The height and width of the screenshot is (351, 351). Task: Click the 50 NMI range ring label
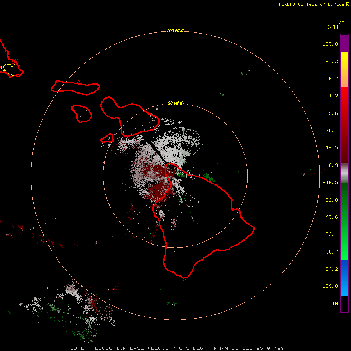175,103
